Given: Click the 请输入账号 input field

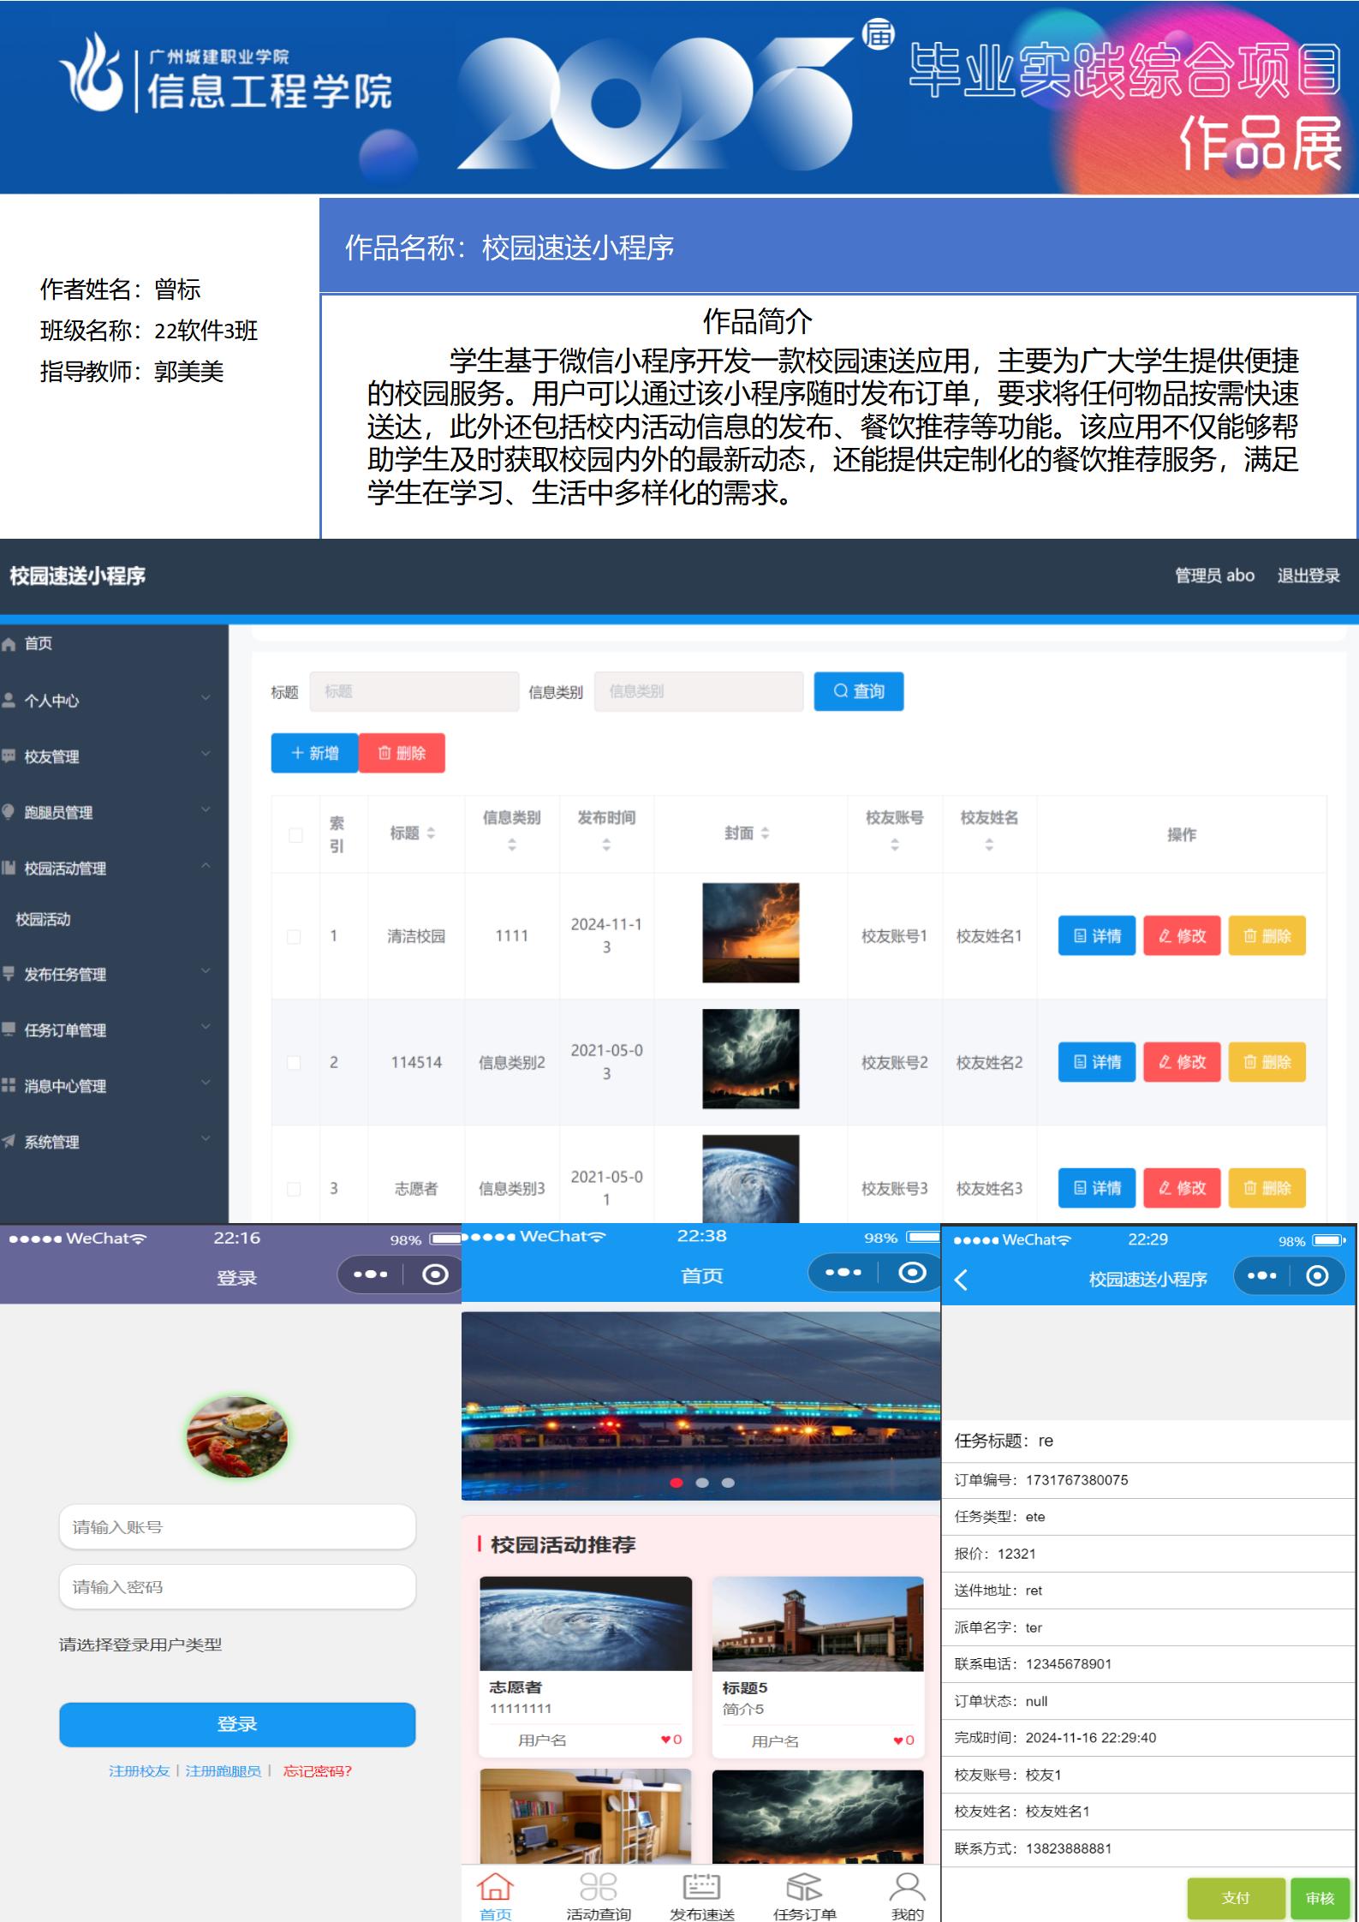Looking at the screenshot, I should (237, 1527).
